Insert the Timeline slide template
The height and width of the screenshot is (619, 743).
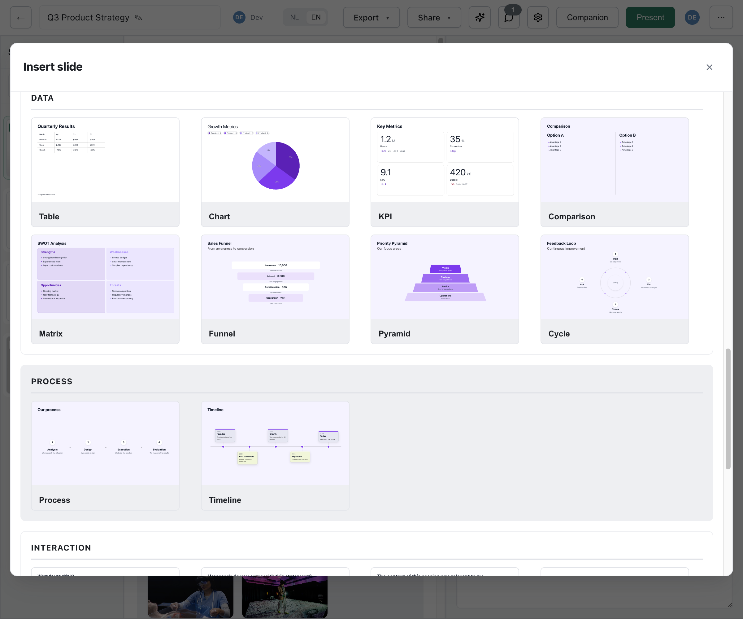point(275,456)
